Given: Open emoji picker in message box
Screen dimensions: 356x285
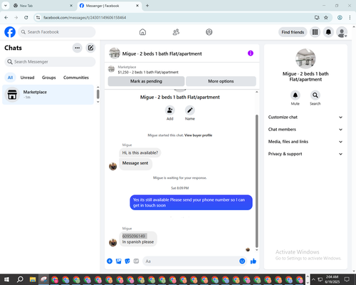Looking at the screenshot, I should coord(242,261).
